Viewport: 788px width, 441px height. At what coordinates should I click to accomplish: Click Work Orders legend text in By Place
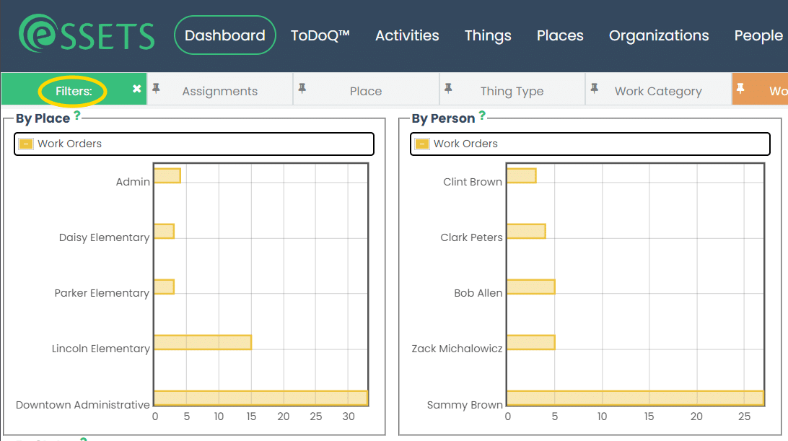(x=69, y=144)
